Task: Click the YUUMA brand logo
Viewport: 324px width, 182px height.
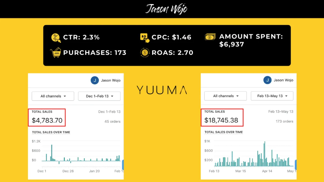Action: [161, 90]
